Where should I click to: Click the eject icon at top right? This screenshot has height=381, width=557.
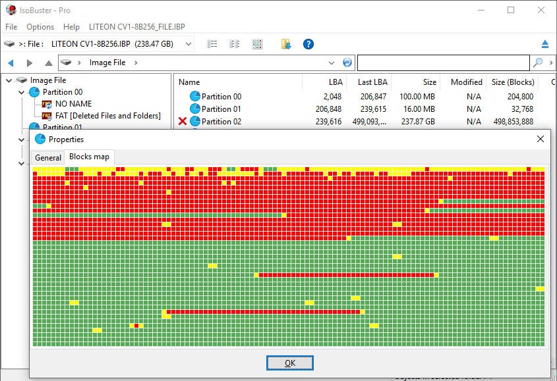pyautogui.click(x=545, y=44)
